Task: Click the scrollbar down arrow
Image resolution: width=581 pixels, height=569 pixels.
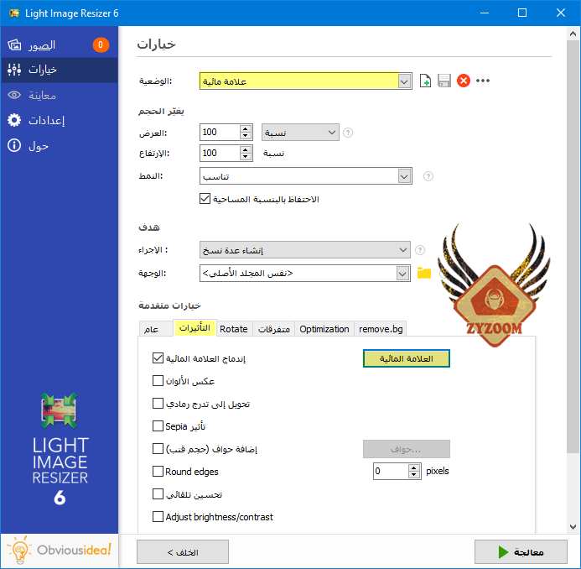Action: click(573, 527)
